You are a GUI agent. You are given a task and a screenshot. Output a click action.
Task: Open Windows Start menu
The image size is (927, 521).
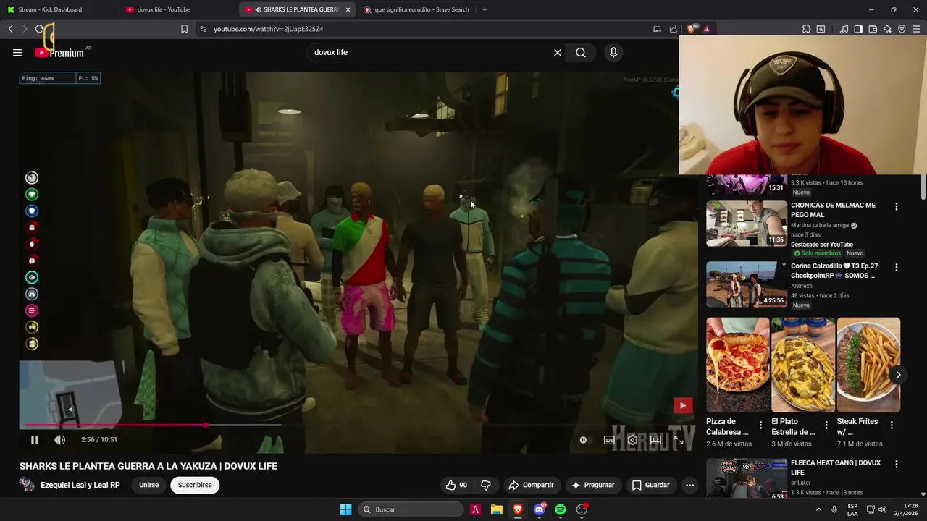click(345, 509)
